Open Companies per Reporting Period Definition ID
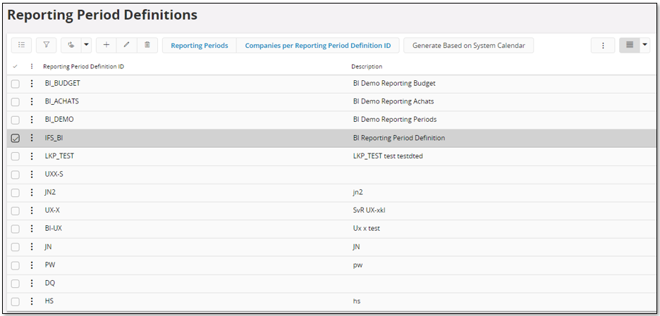 click(317, 45)
